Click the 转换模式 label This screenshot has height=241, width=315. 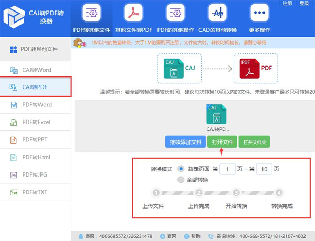[x=161, y=169]
